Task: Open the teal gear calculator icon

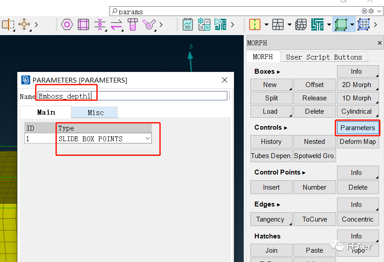Action: tap(204, 24)
